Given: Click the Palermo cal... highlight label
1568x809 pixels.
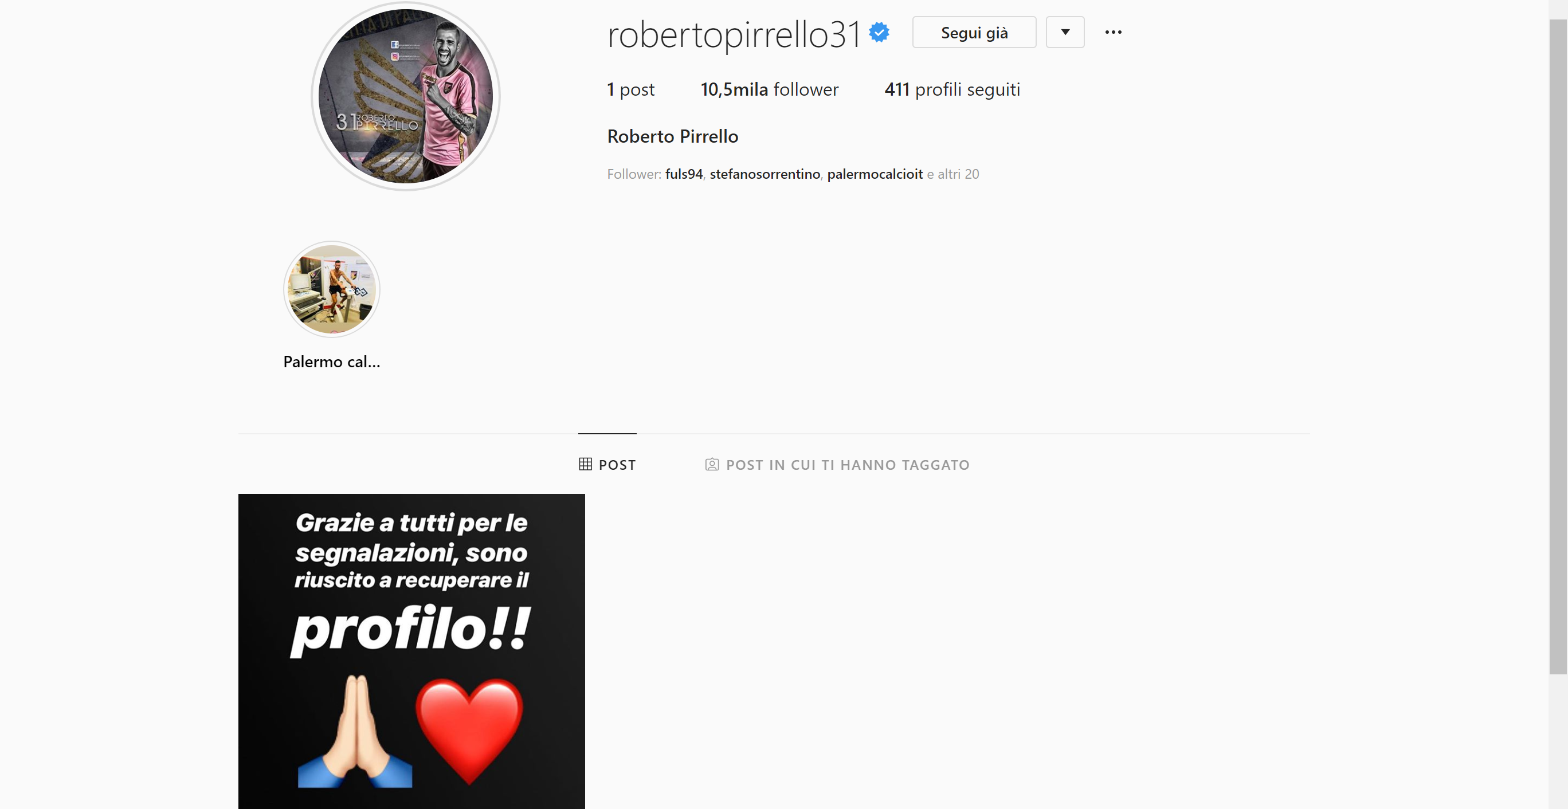Looking at the screenshot, I should click(x=332, y=362).
